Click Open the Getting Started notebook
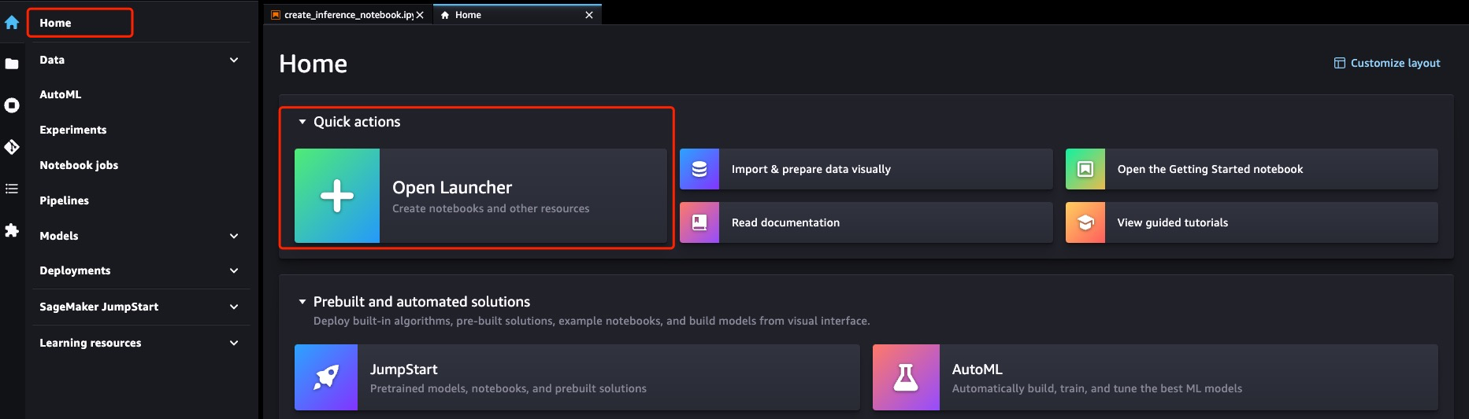 pos(1252,169)
